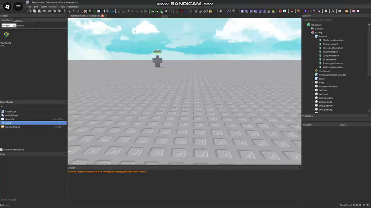Click the pink face toolbar icon
This screenshot has width=371, height=208.
point(354,11)
